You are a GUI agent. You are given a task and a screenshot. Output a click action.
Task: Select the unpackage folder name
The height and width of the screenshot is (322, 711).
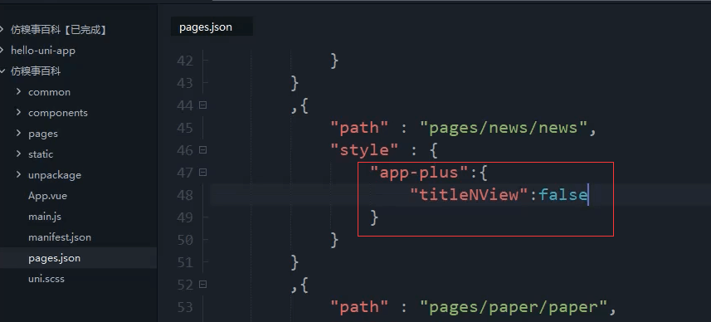click(55, 175)
